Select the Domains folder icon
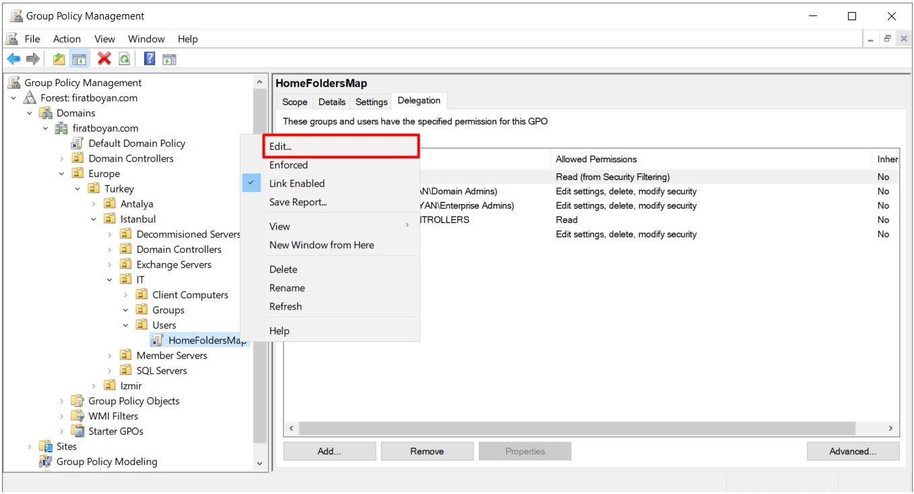This screenshot has width=914, height=494. [x=46, y=113]
